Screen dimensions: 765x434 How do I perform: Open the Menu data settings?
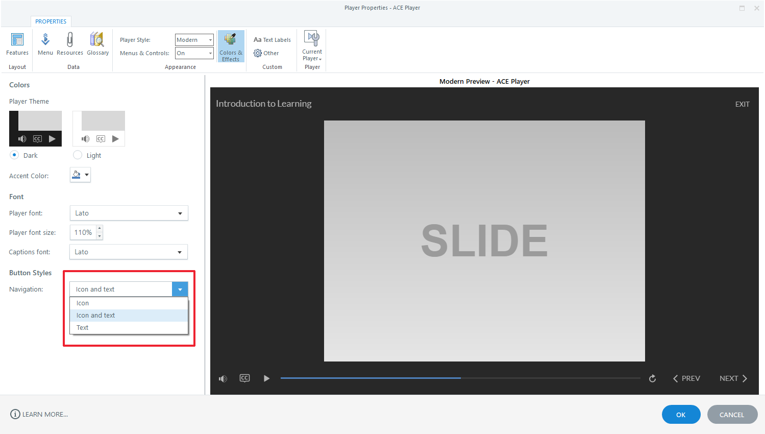tap(45, 45)
